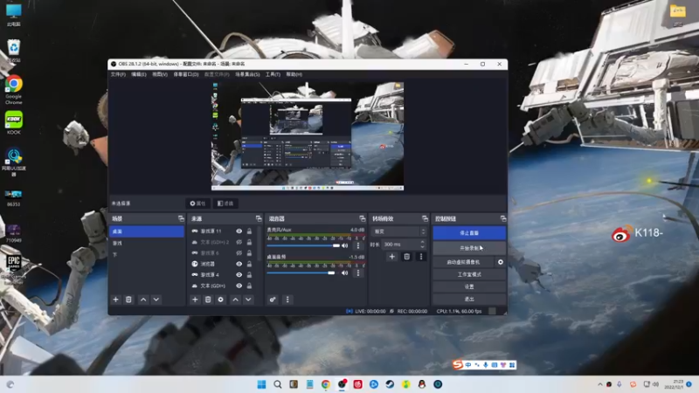
Task: Hide the 文本 (GDI+) source
Action: 239,286
